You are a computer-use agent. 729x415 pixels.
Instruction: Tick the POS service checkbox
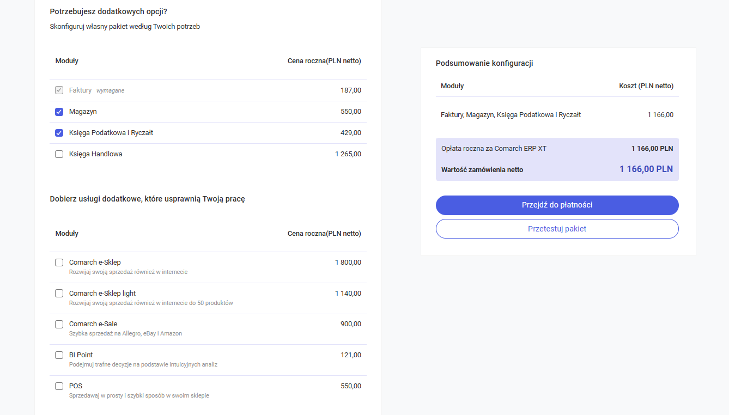(59, 386)
